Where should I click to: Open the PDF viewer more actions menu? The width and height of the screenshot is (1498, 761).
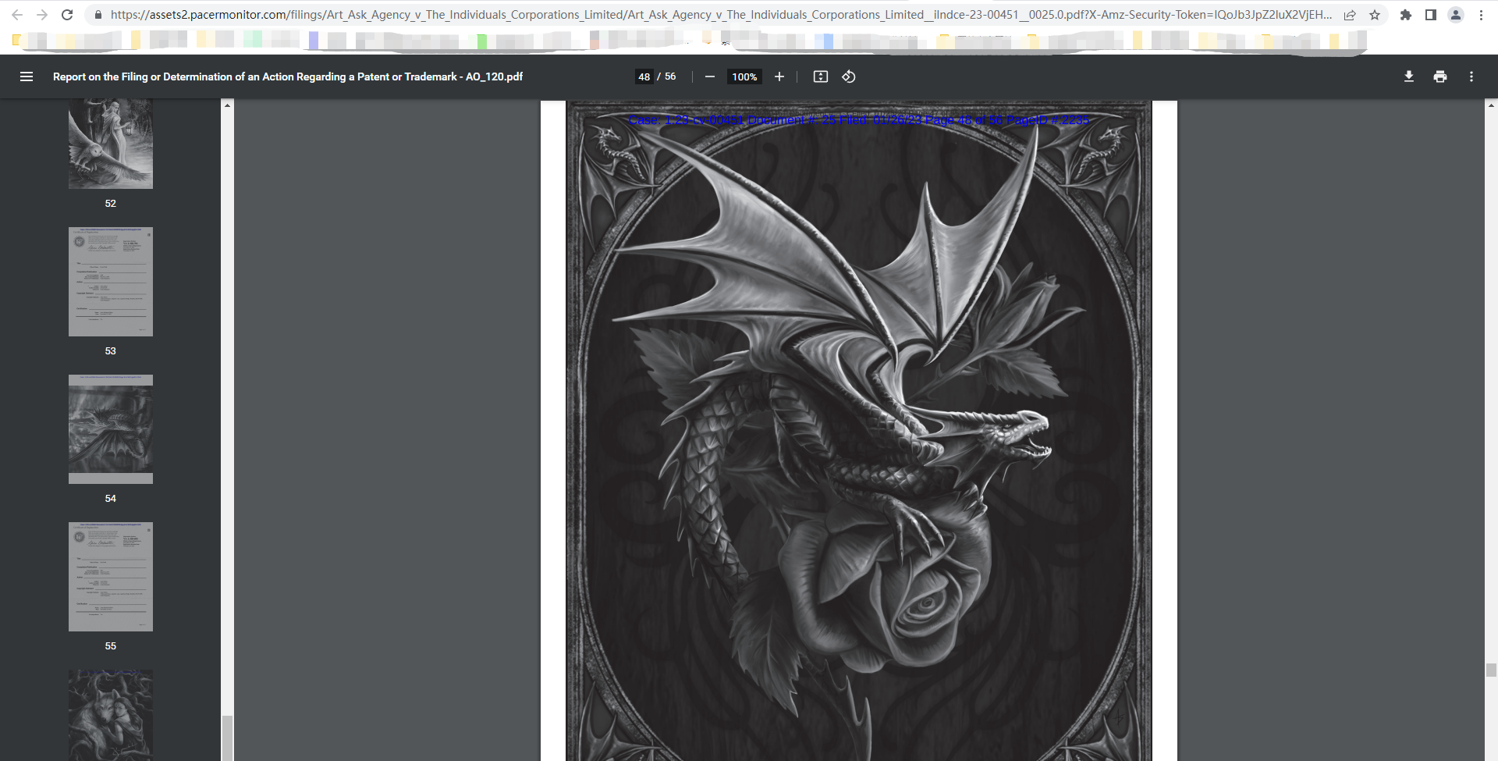click(1471, 76)
